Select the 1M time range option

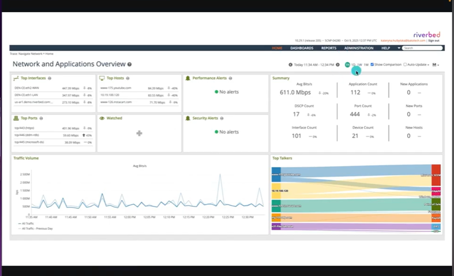pos(366,65)
